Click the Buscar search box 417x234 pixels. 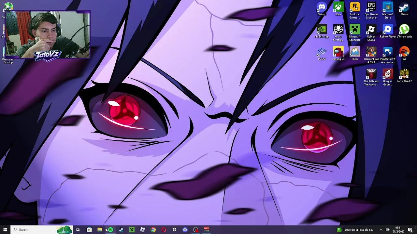(42, 230)
